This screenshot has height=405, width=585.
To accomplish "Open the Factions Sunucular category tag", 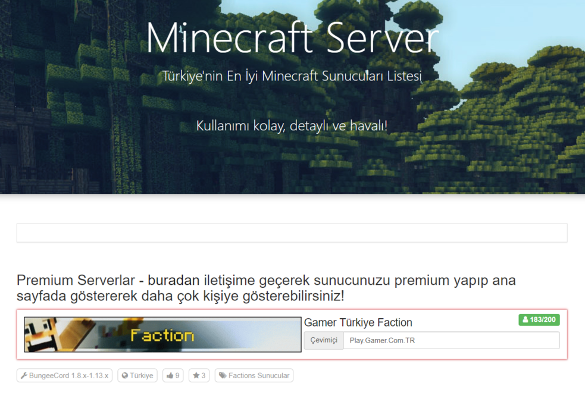I will (254, 375).
